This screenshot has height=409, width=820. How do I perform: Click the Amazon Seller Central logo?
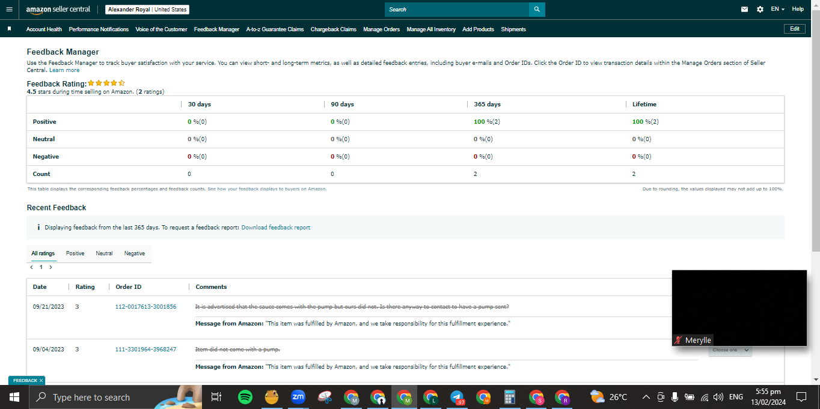(58, 10)
